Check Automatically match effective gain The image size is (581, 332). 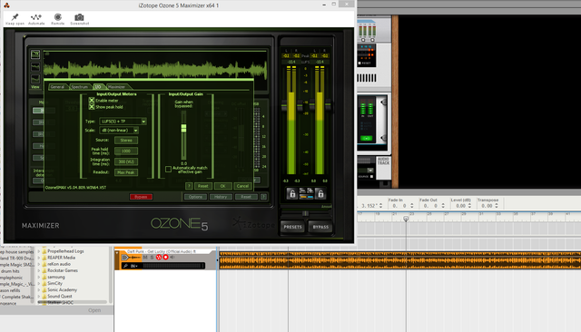point(168,169)
